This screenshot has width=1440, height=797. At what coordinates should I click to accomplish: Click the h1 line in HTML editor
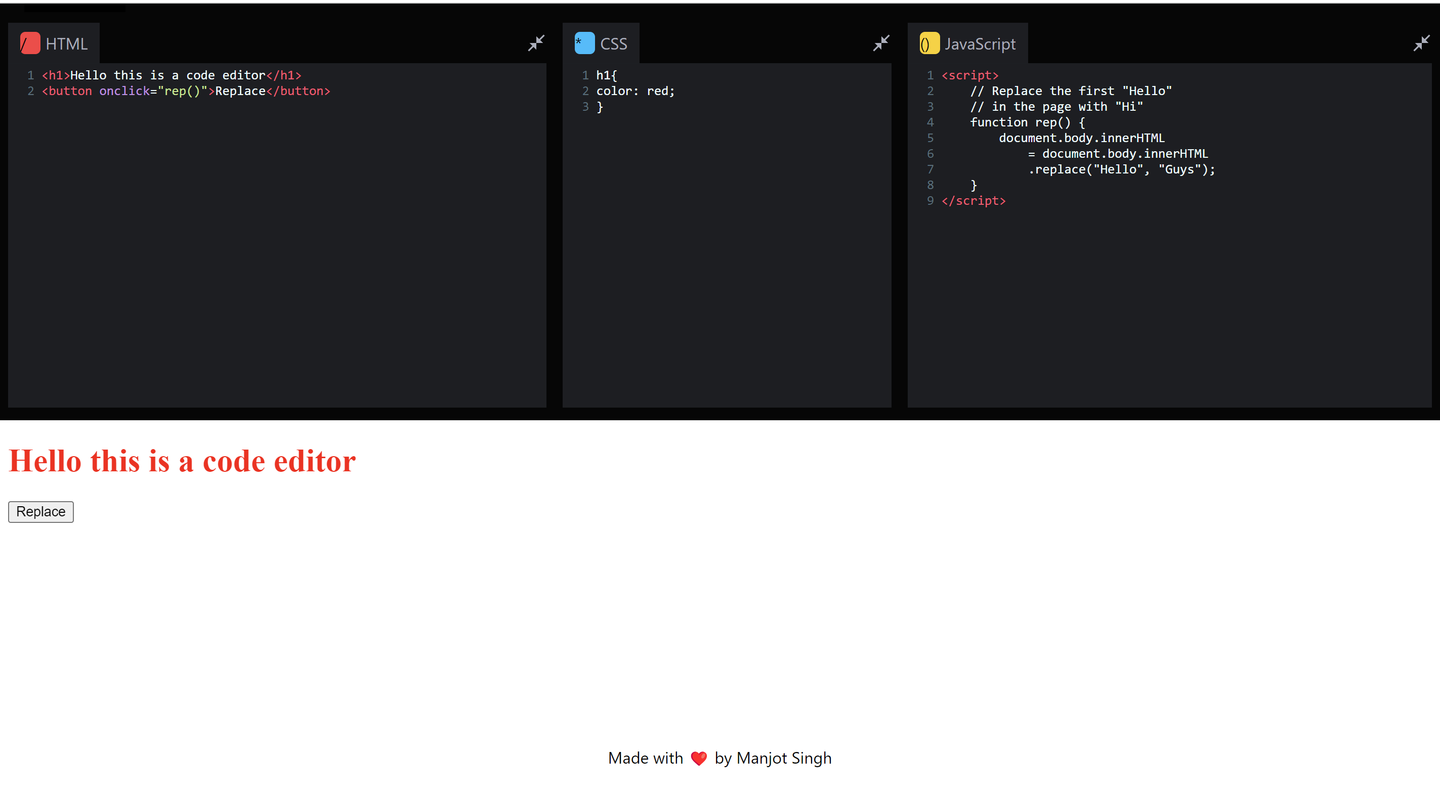click(172, 75)
